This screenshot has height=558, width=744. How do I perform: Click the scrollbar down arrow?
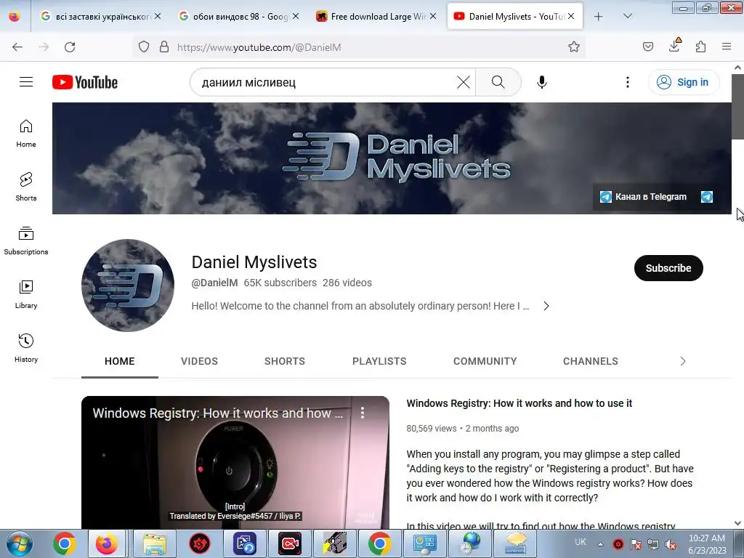pos(738,523)
